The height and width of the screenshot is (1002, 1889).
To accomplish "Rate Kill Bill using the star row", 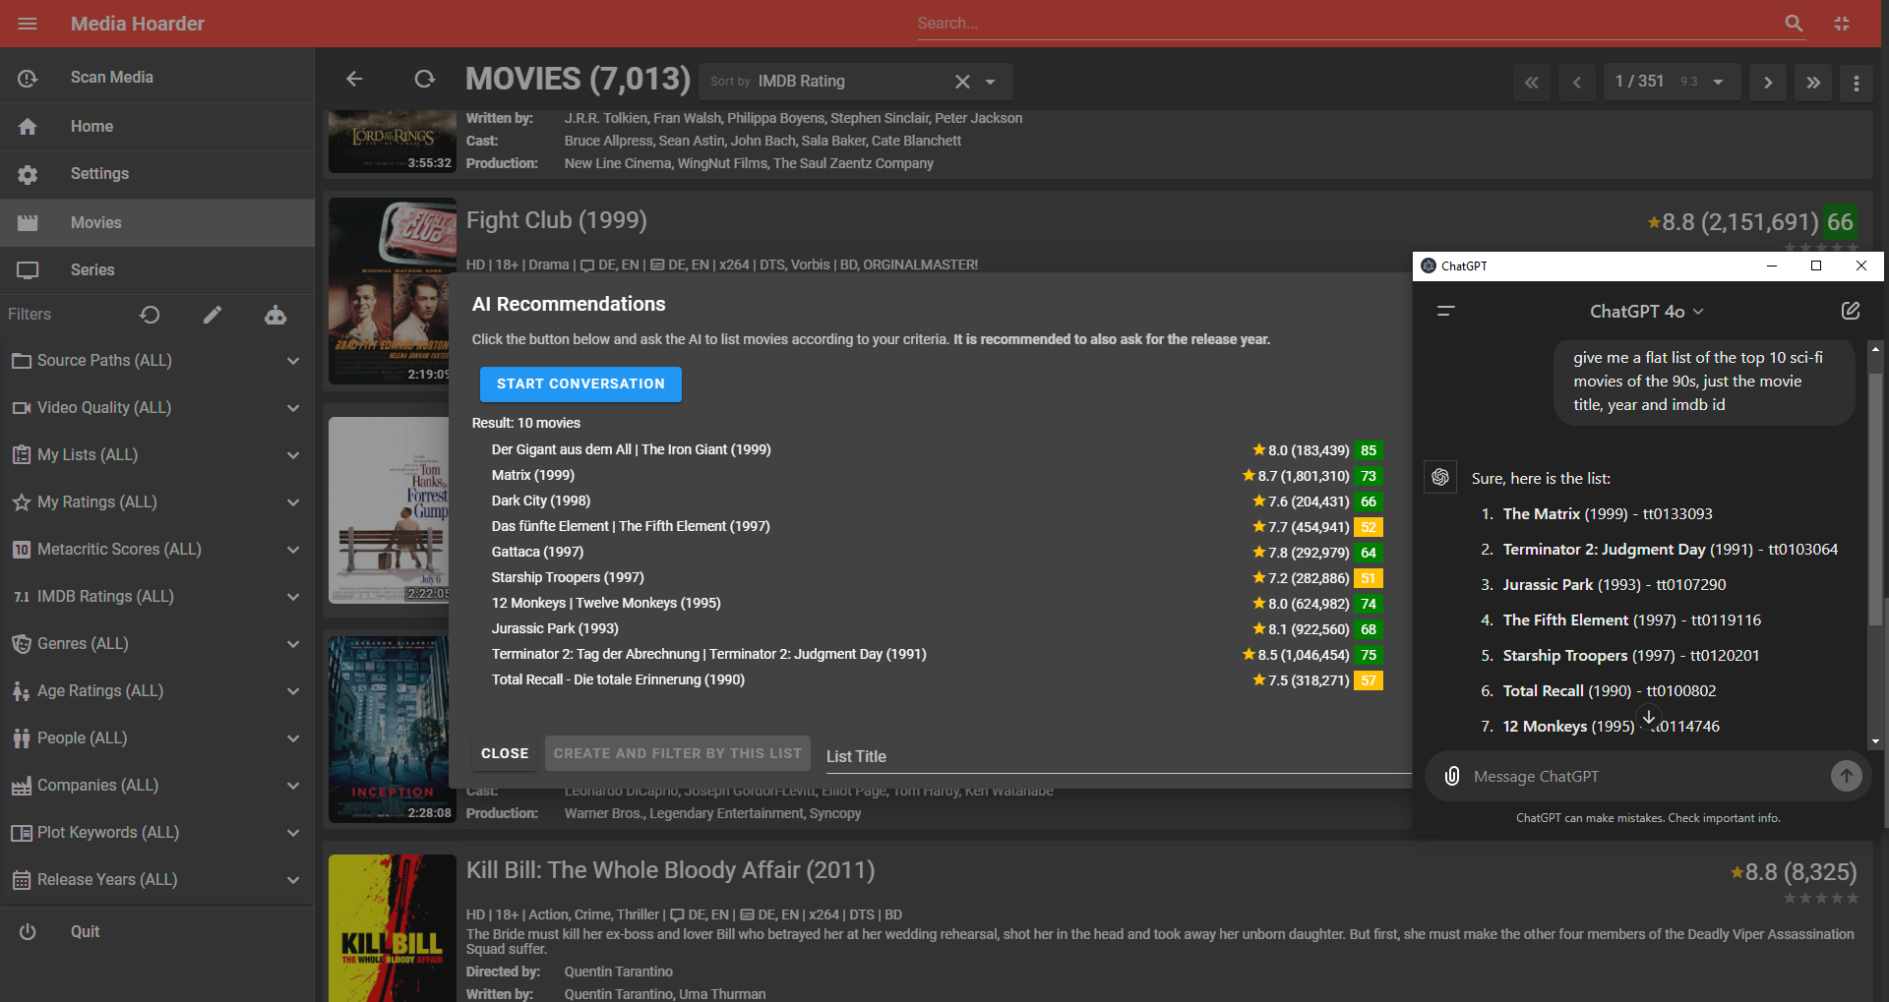I will tap(1821, 898).
